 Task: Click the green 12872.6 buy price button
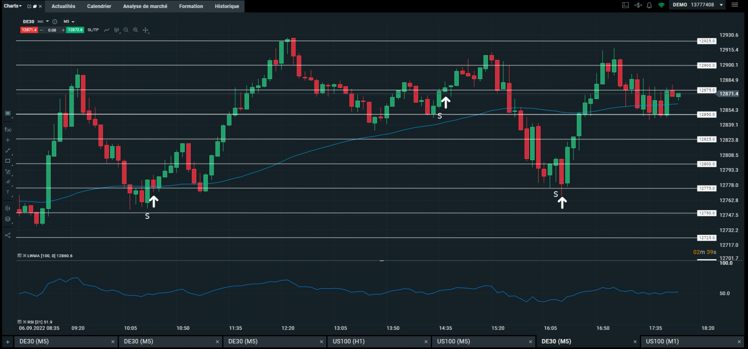[x=75, y=30]
